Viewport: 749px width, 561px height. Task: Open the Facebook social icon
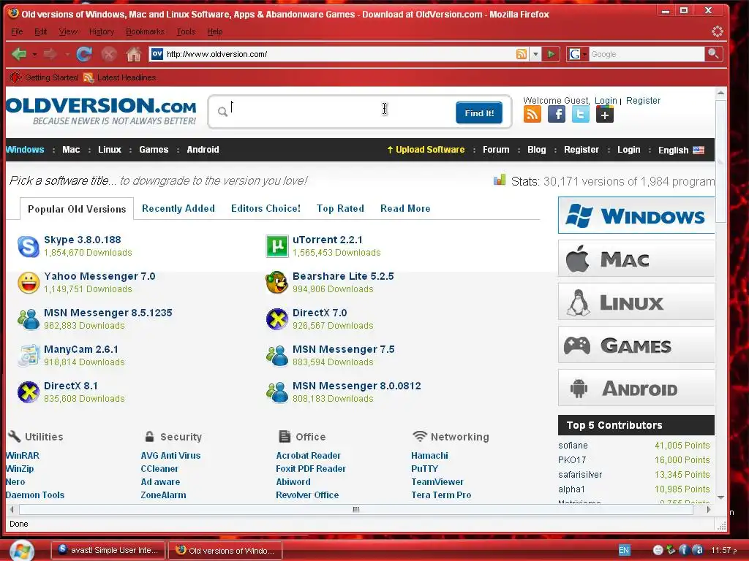point(557,115)
